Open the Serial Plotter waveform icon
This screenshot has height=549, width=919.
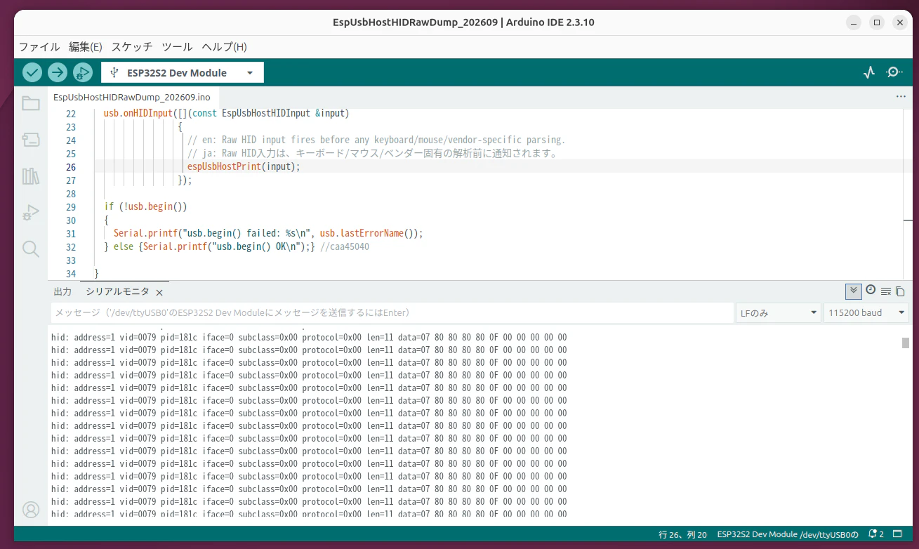coord(869,72)
